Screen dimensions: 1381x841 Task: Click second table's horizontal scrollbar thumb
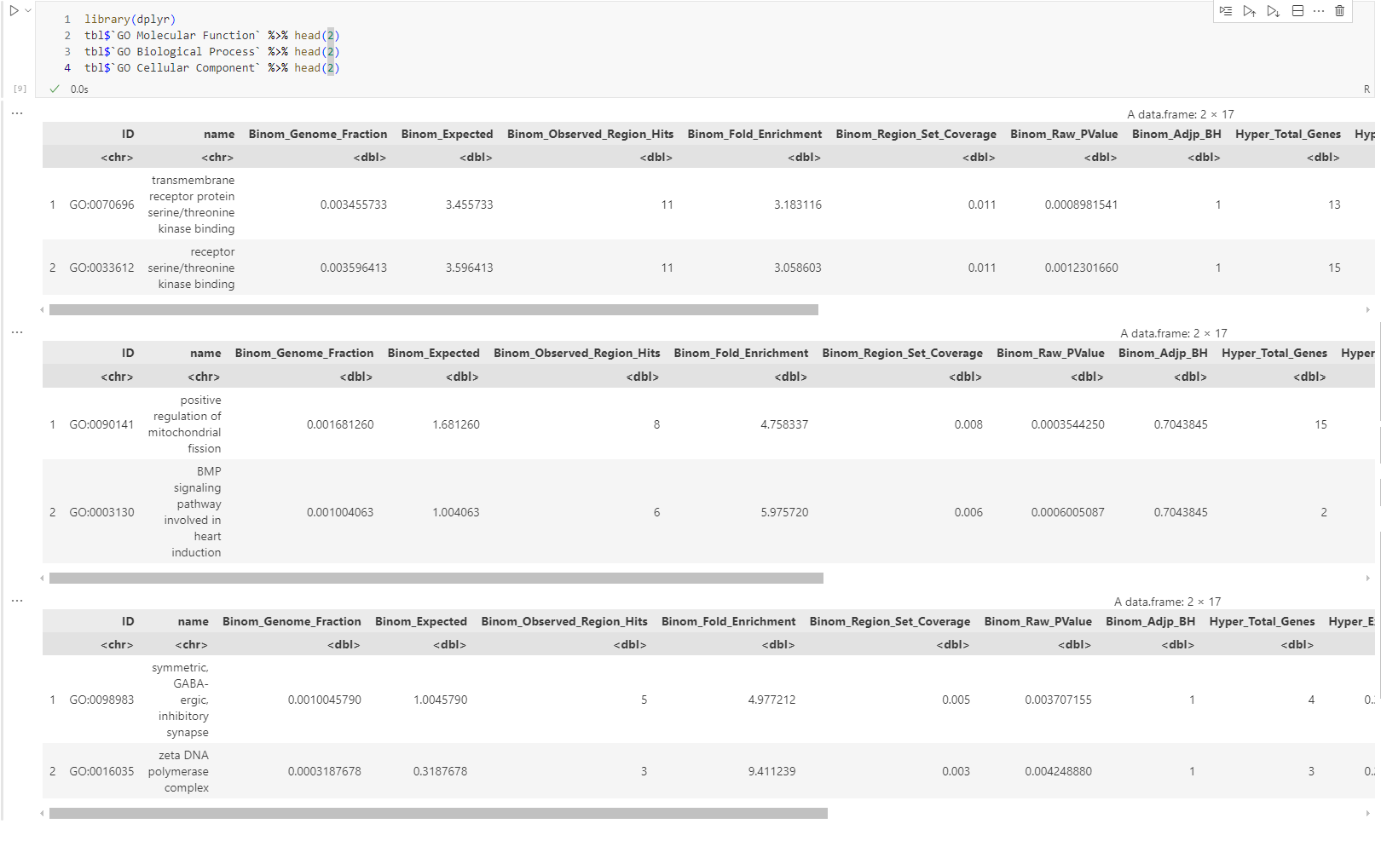point(436,579)
